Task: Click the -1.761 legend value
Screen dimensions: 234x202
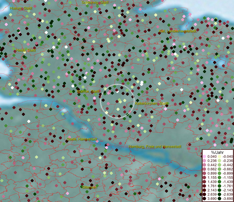Action: [x=228, y=186]
